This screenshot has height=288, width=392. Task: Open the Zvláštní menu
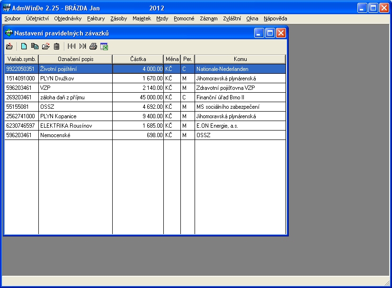[232, 18]
